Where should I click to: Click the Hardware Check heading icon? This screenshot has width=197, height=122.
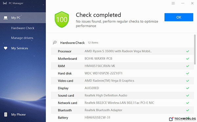point(55,43)
